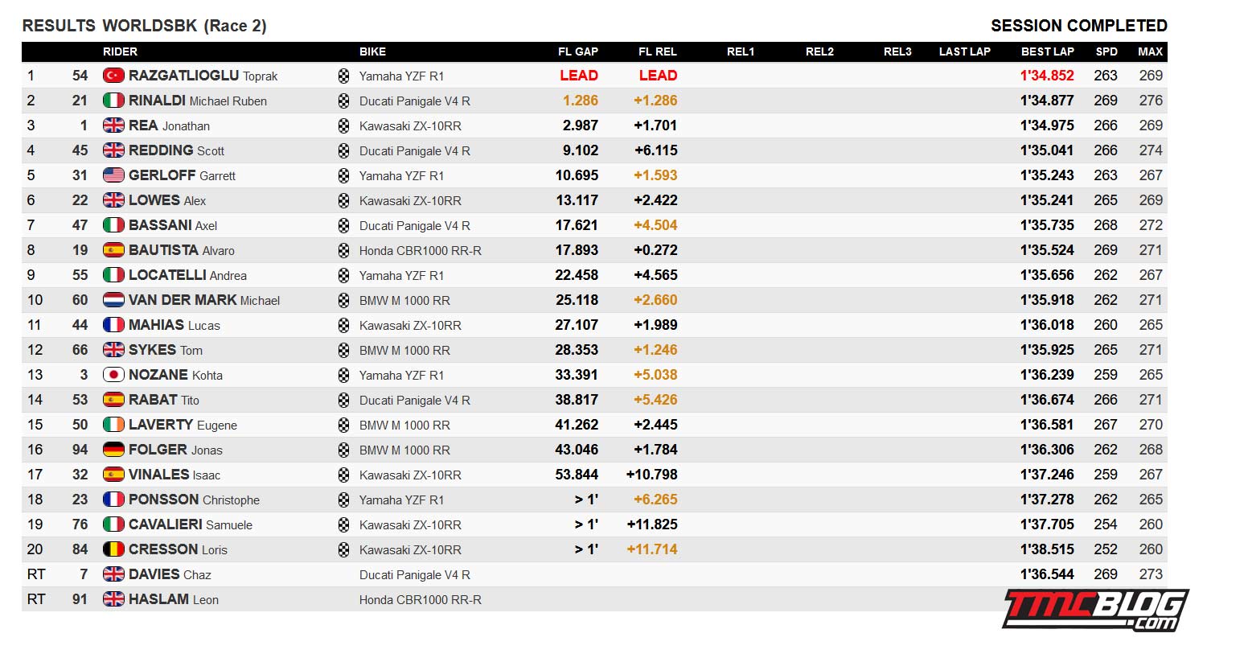Click the Spanish flag beside RABAT

coord(113,400)
